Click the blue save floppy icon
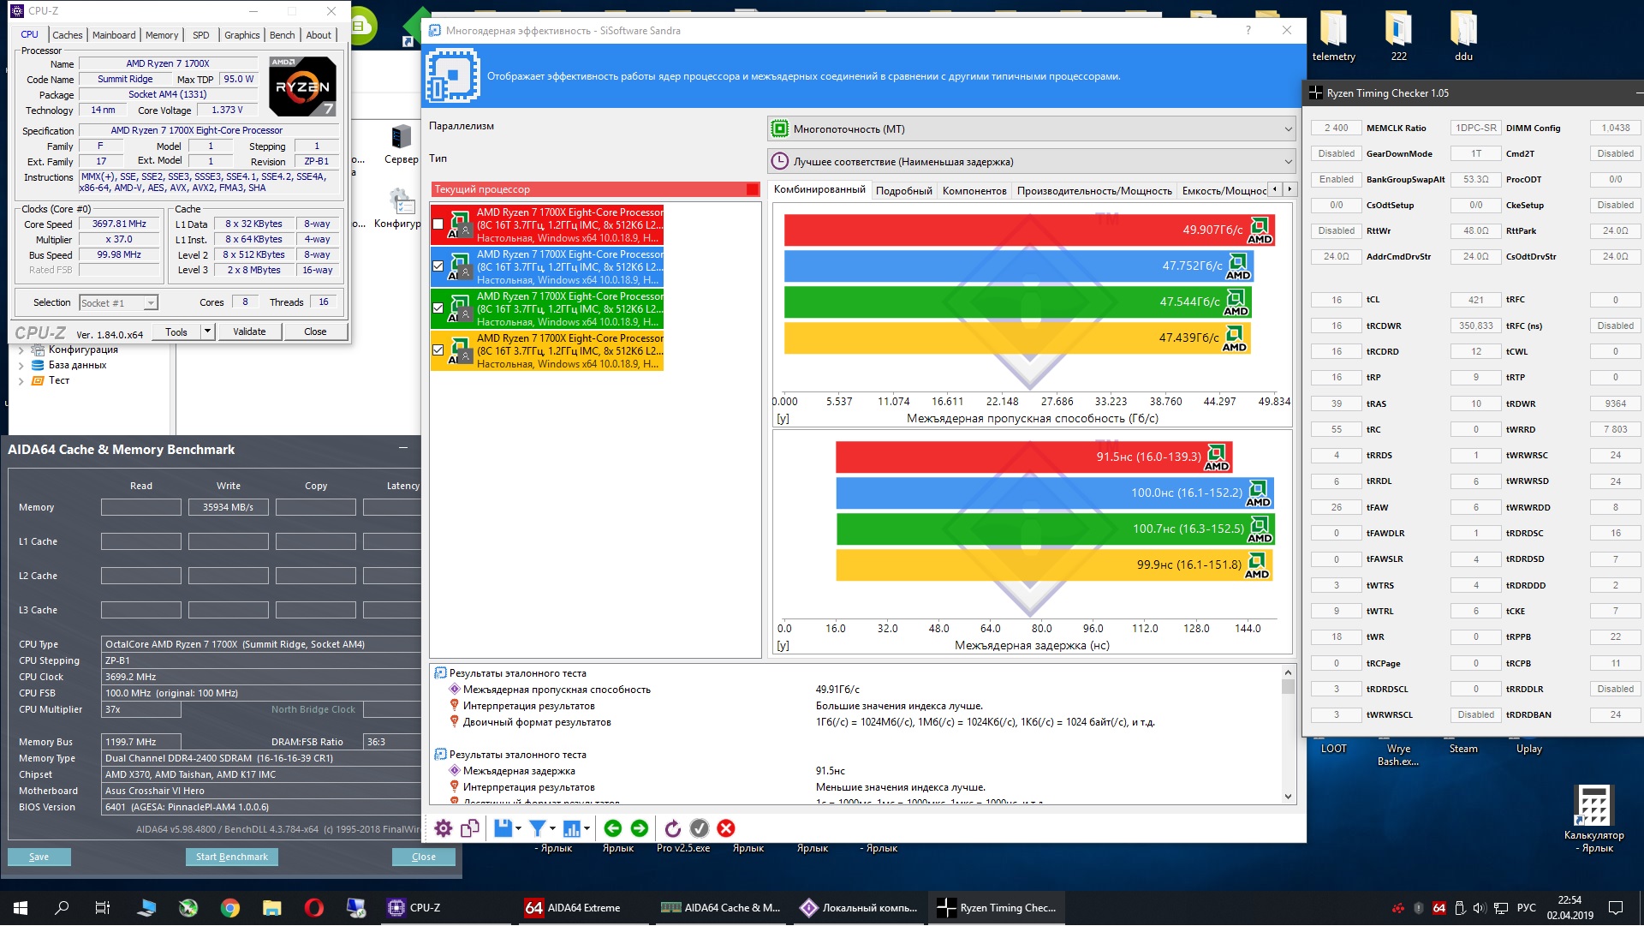Image resolution: width=1644 pixels, height=926 pixels. pos(503,828)
